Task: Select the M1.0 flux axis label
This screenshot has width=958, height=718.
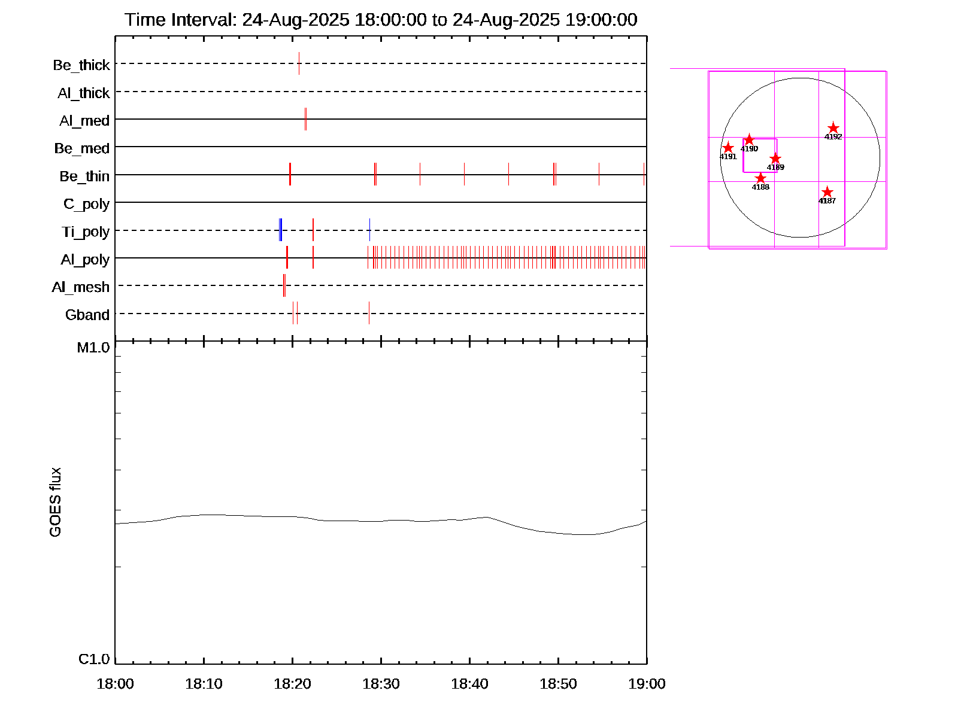Action: [x=93, y=348]
